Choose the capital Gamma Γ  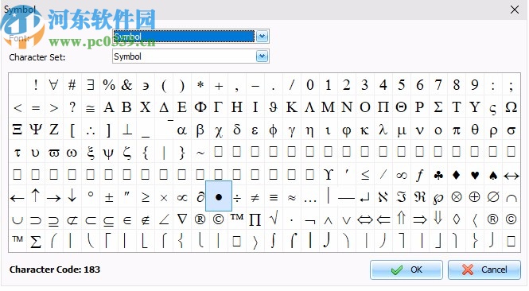[219, 108]
